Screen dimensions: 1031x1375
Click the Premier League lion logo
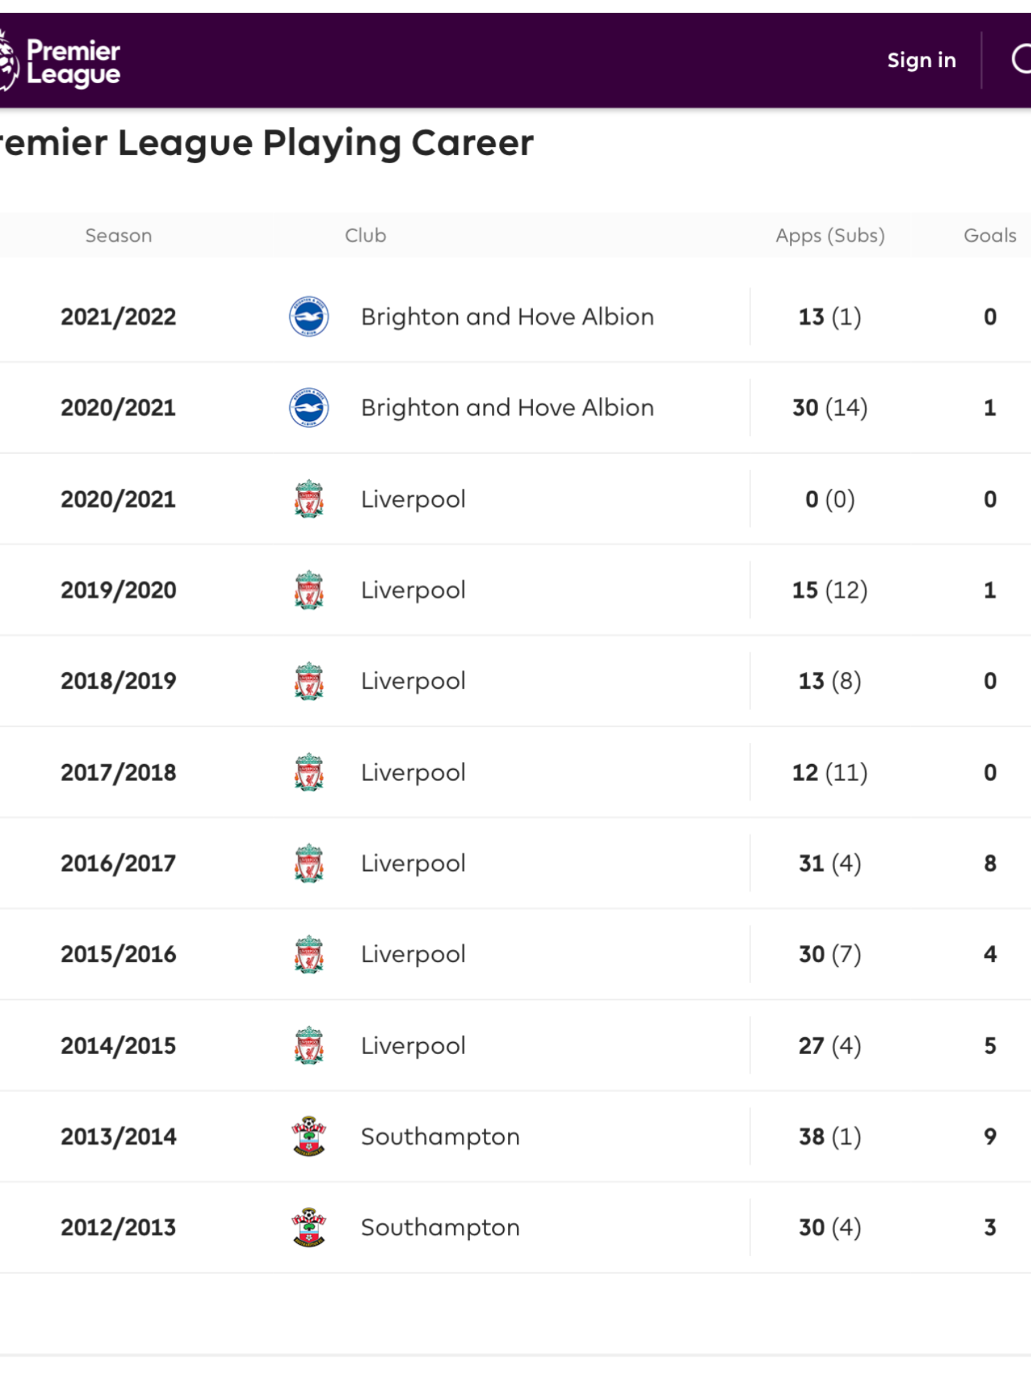(9, 61)
